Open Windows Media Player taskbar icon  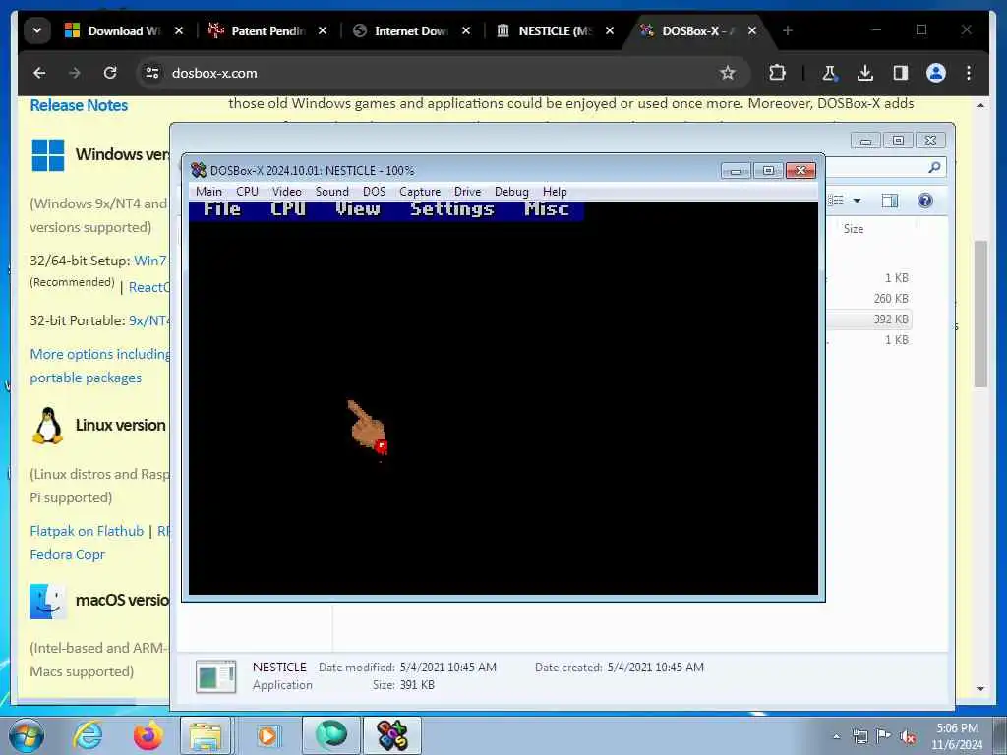tap(267, 735)
